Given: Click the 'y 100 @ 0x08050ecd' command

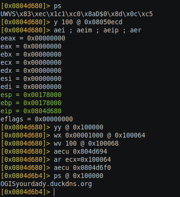Looking at the screenshot, I should (x=88, y=22).
